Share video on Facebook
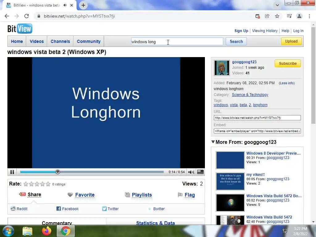This screenshot has width=316, height=237. tap(70, 209)
